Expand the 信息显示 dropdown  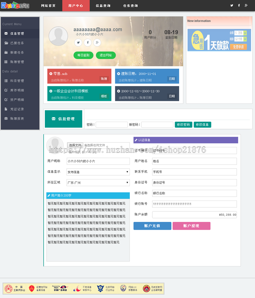click(98, 172)
